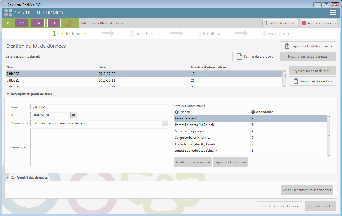Go to step 4 Finalisation

click(x=276, y=34)
